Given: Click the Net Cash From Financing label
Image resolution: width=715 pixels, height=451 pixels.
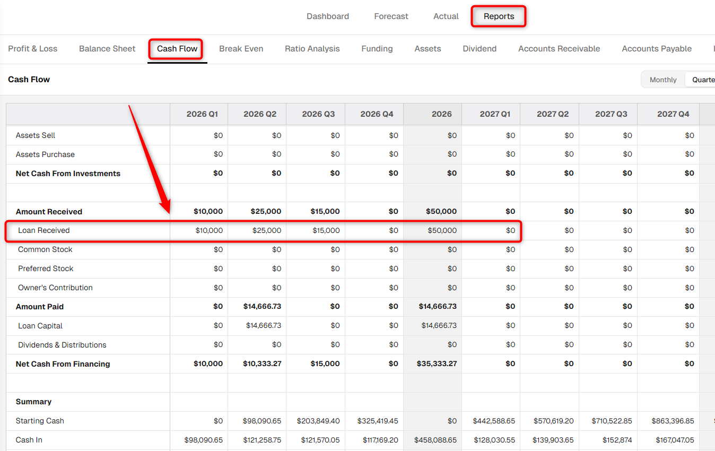Looking at the screenshot, I should [x=63, y=364].
